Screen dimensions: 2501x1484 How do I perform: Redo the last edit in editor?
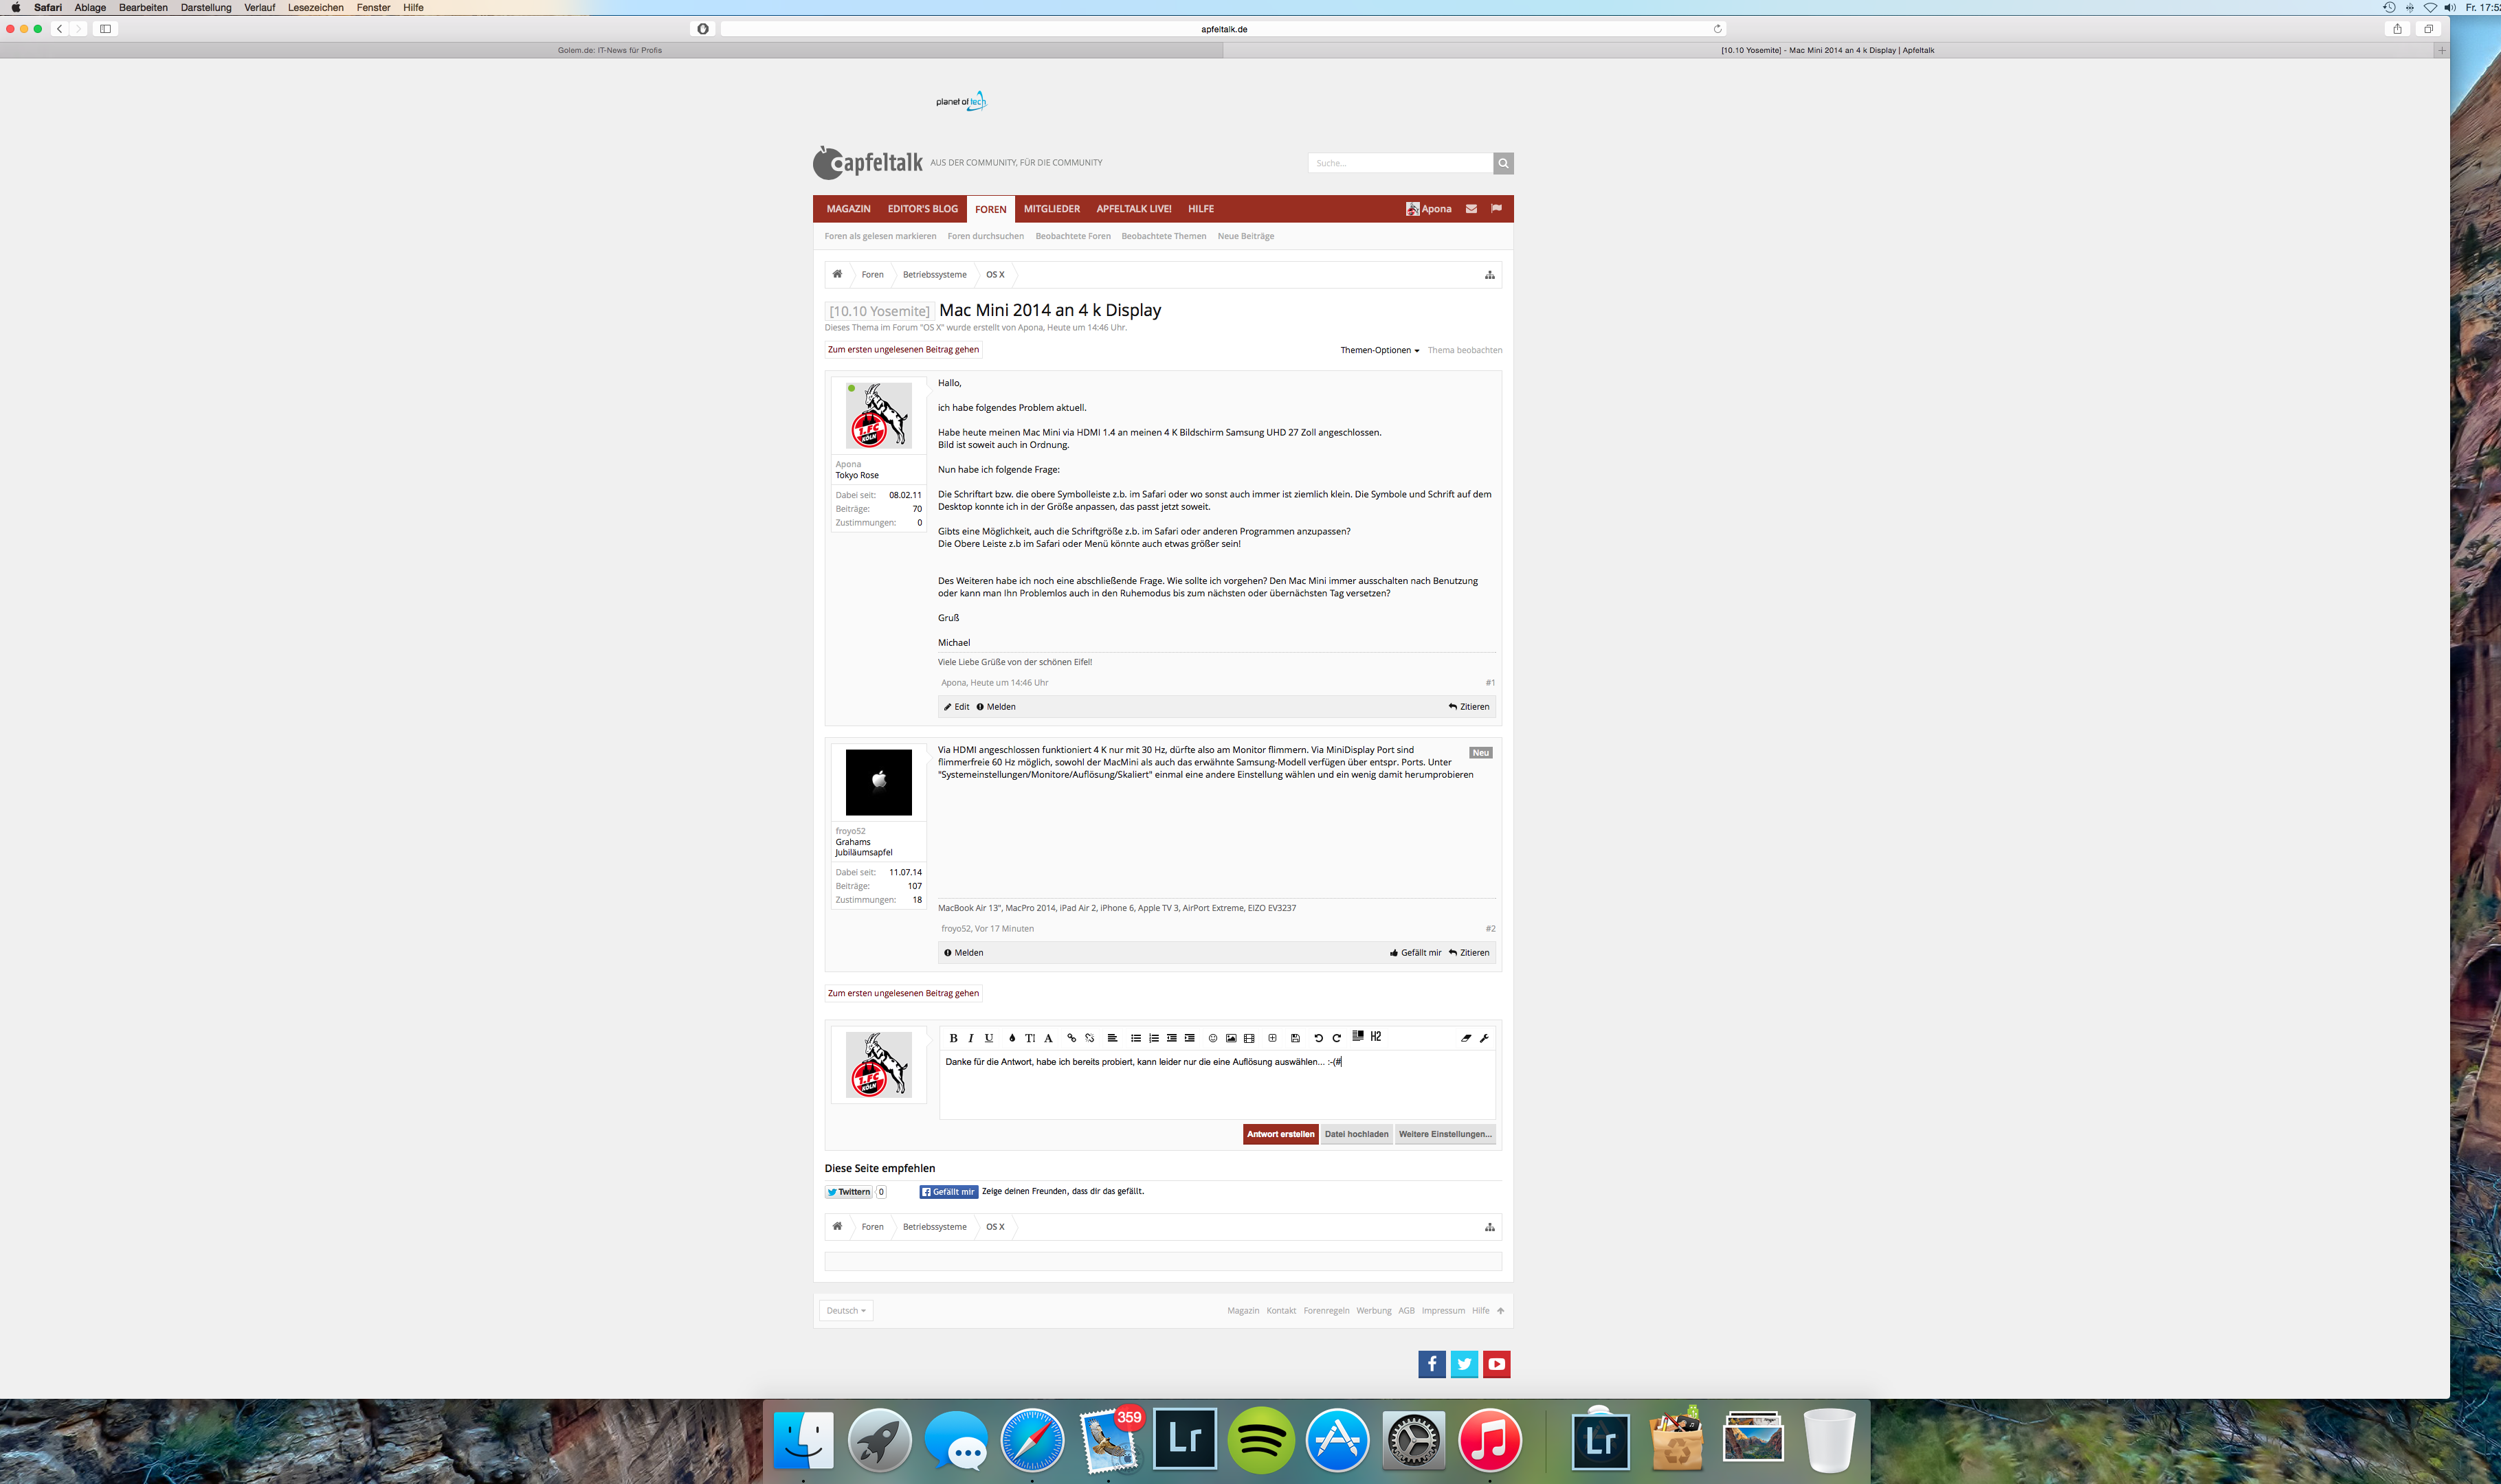1337,1038
